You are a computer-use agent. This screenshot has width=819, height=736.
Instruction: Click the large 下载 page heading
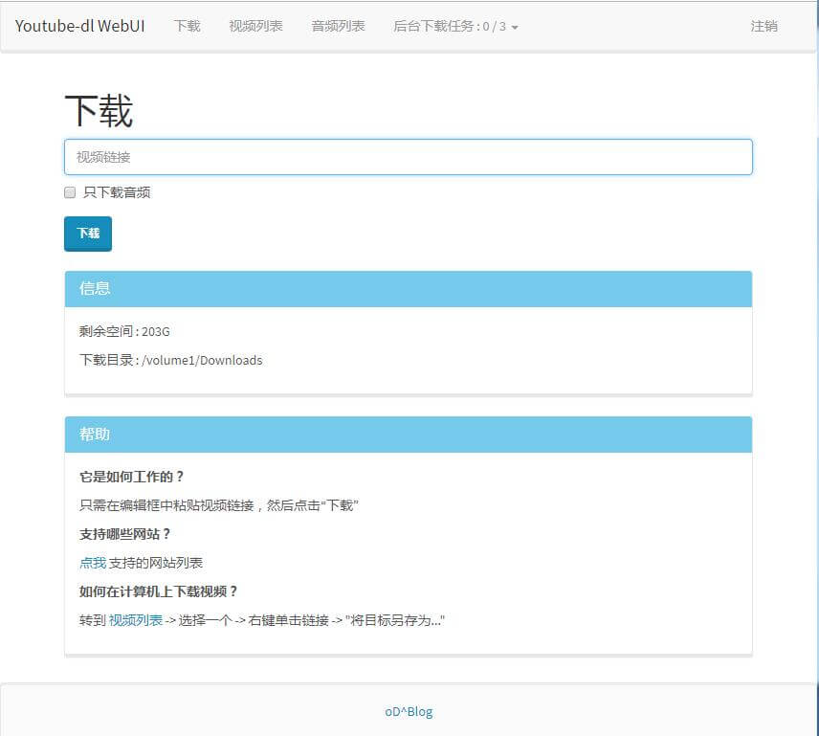(x=99, y=112)
